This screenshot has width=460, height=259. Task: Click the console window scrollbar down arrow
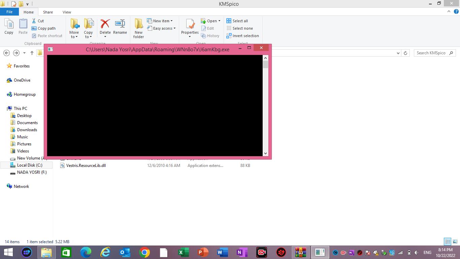[x=265, y=153]
